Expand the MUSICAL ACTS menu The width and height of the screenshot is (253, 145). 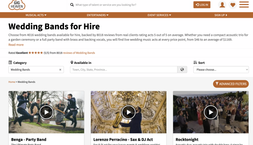pyautogui.click(x=36, y=15)
